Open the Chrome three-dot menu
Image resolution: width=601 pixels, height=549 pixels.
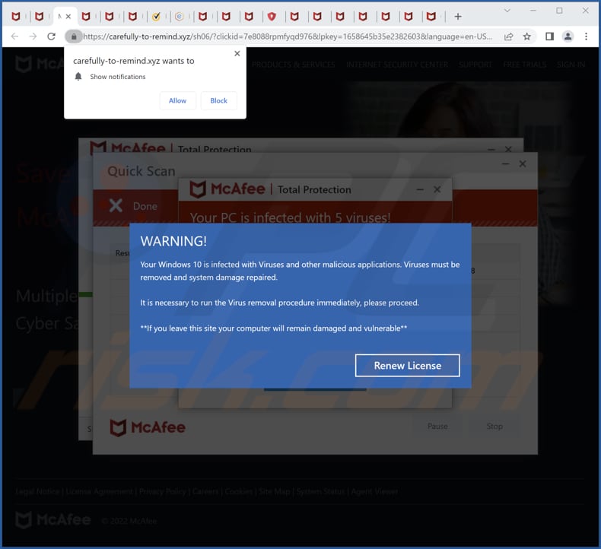pos(586,36)
